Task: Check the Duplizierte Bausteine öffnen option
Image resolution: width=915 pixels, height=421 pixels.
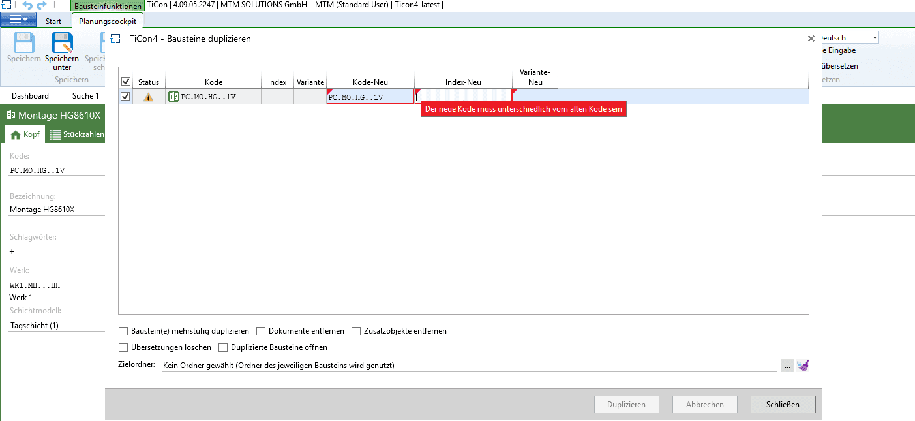Action: coord(223,347)
